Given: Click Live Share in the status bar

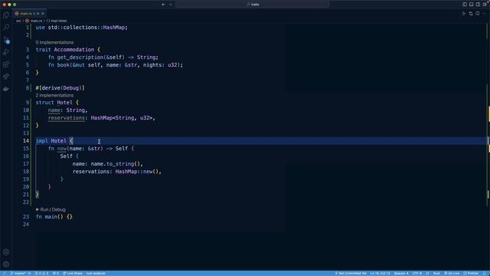Looking at the screenshot, I should pyautogui.click(x=72, y=273).
